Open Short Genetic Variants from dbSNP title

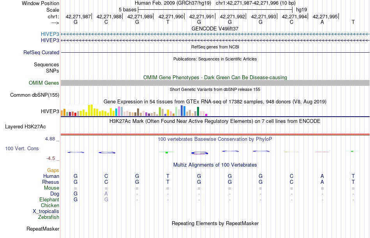(x=215, y=90)
